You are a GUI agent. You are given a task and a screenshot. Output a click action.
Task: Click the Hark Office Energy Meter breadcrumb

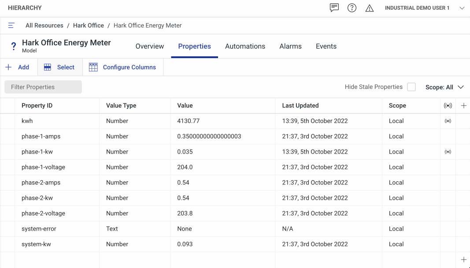point(148,26)
